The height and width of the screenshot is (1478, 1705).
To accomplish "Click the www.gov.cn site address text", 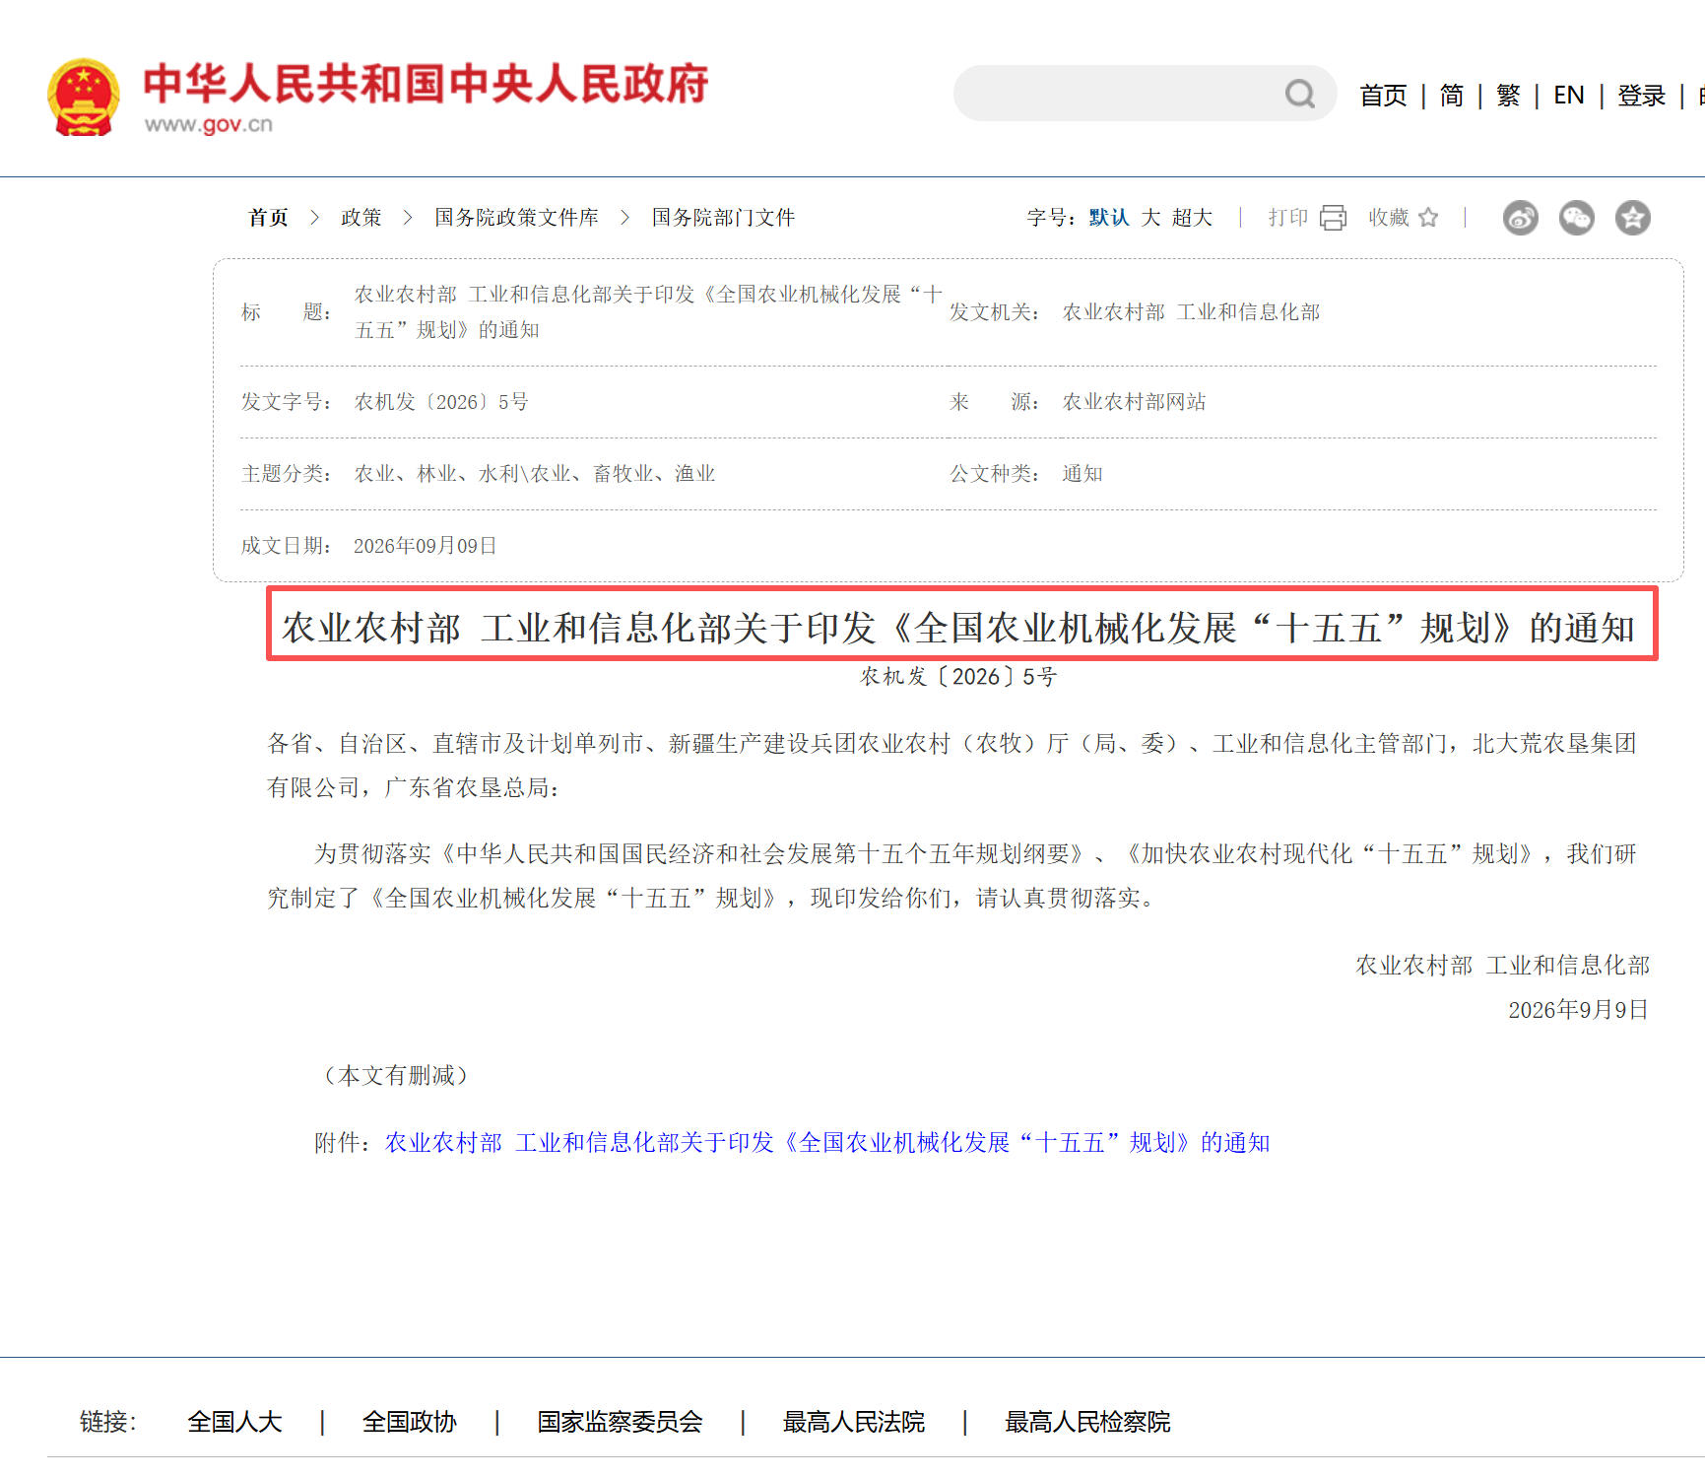I will [209, 124].
